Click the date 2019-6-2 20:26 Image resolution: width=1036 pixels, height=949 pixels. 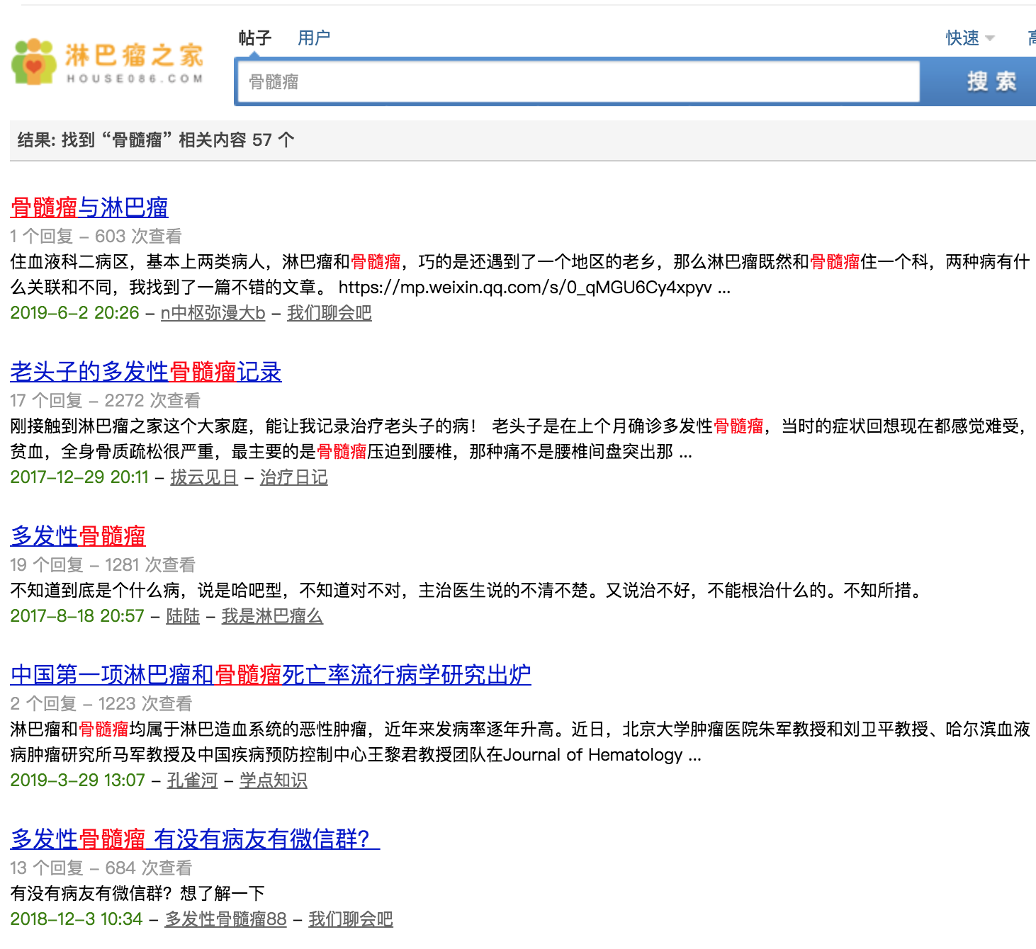[74, 313]
